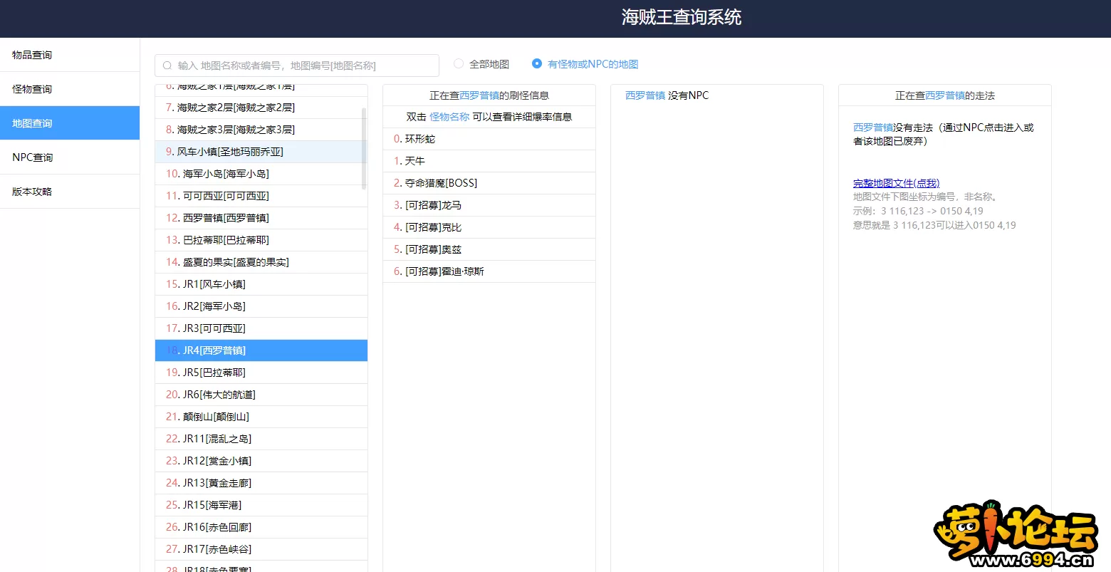This screenshot has width=1111, height=572.
Task: Select map 9. 风车小镇[圣地玛丽乔亚]
Action: tap(261, 152)
